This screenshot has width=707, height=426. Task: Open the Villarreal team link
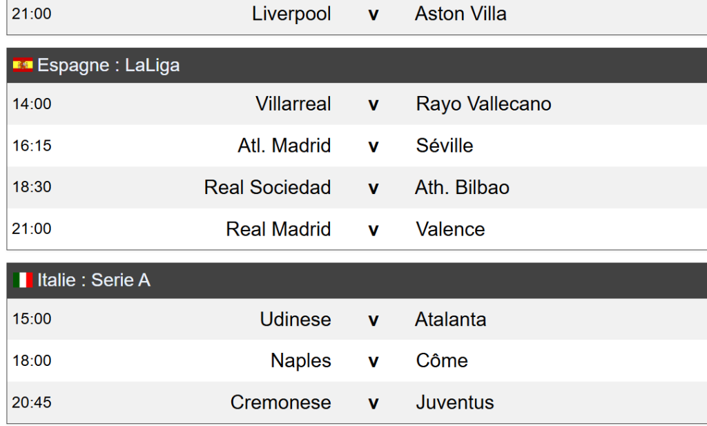293,104
